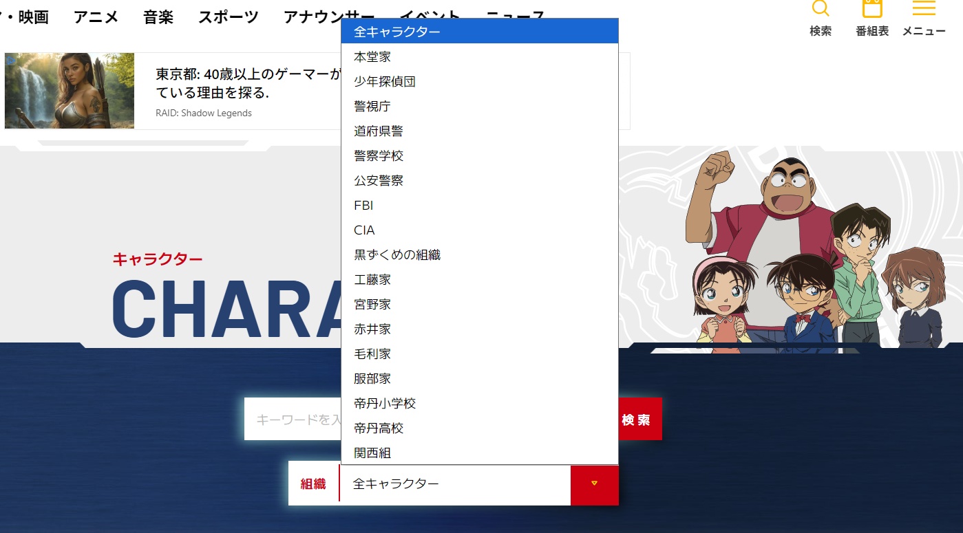Click the keyword search input field
Image resolution: width=963 pixels, height=533 pixels.
point(293,420)
